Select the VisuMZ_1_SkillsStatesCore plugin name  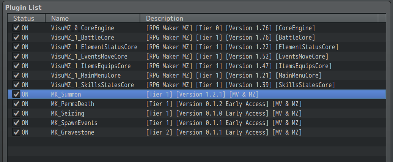93,85
